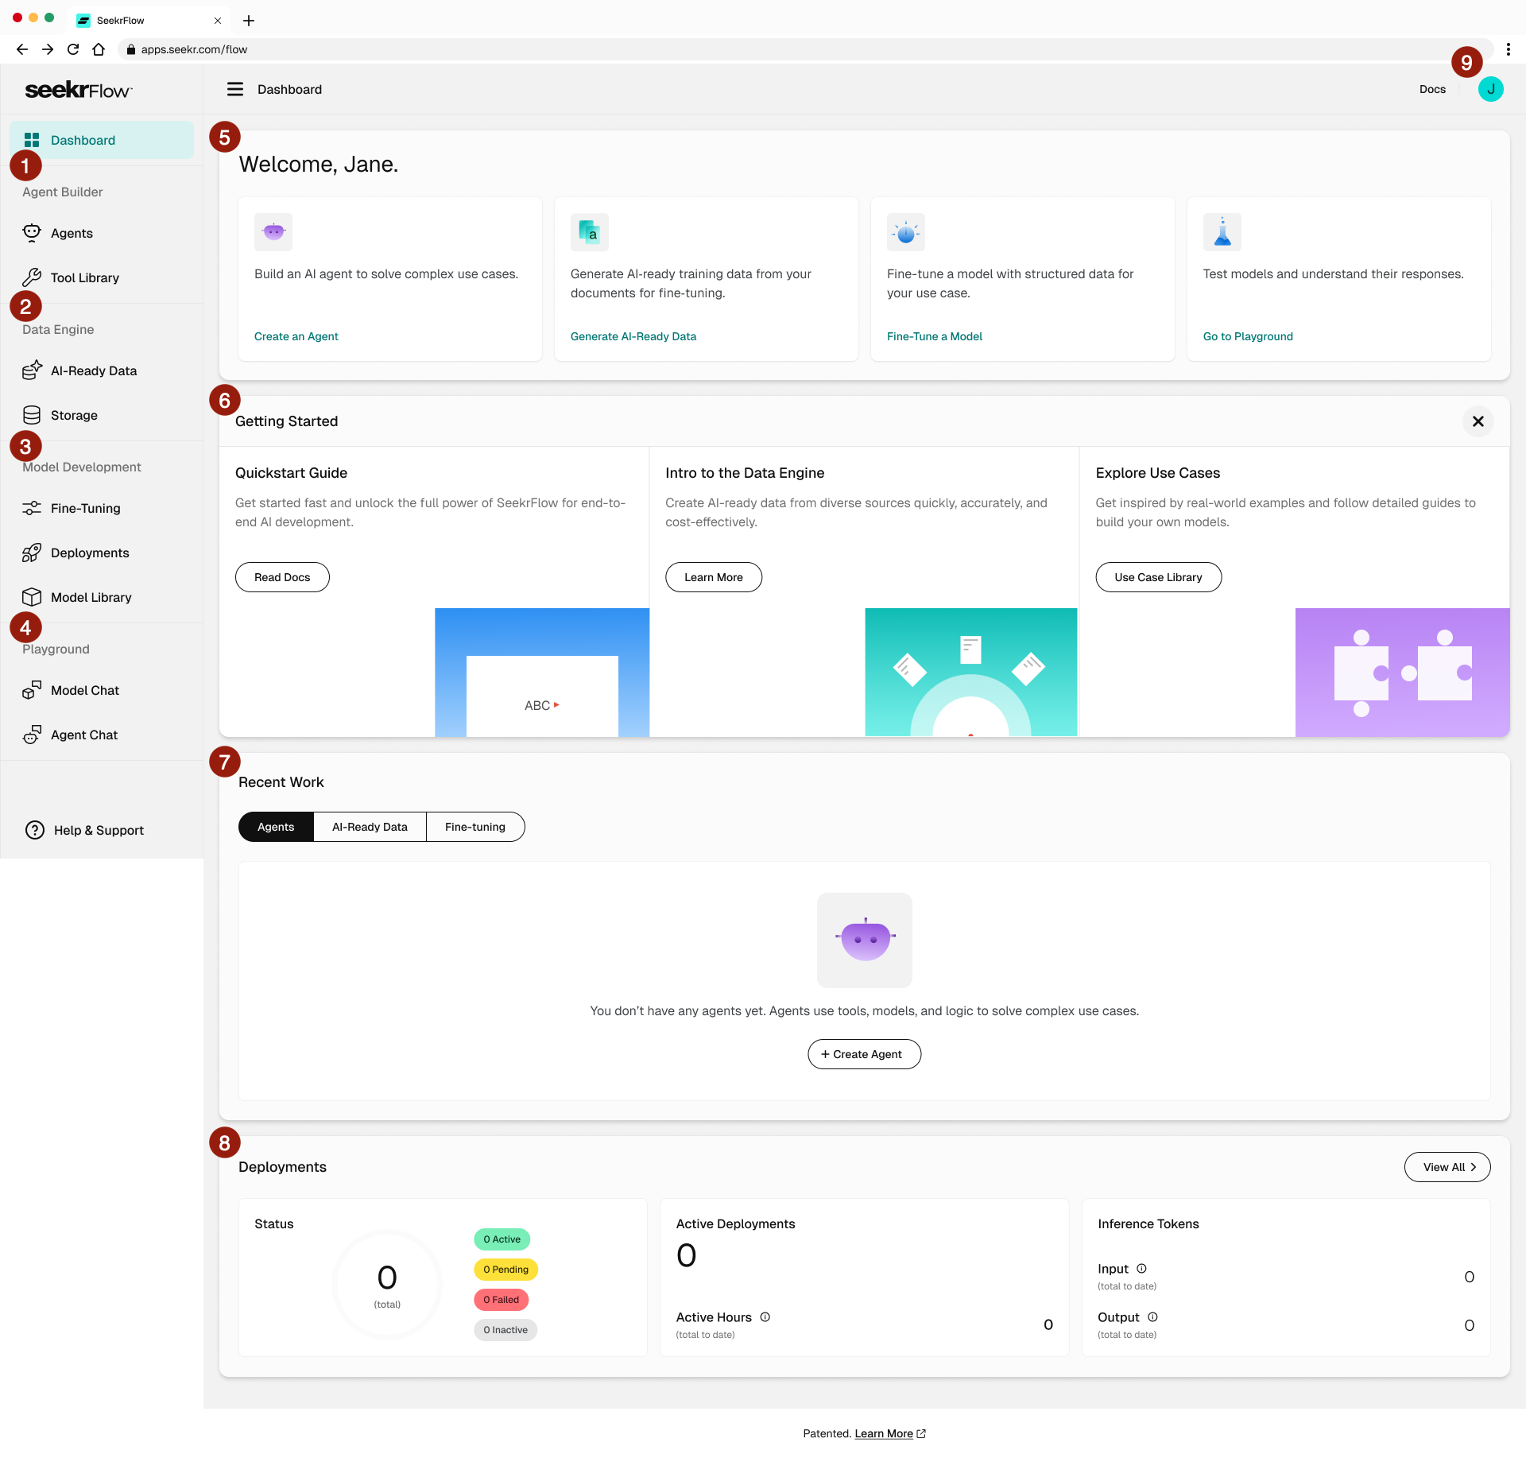1526x1458 pixels.
Task: Open the sidebar hamburger menu
Action: [x=234, y=89]
